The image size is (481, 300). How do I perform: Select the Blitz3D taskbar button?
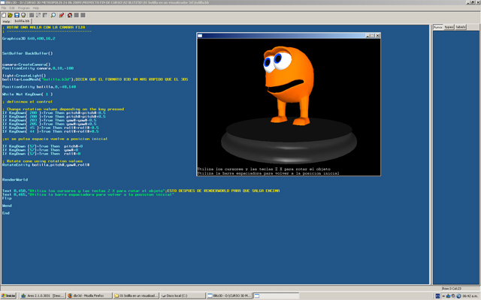(229, 295)
